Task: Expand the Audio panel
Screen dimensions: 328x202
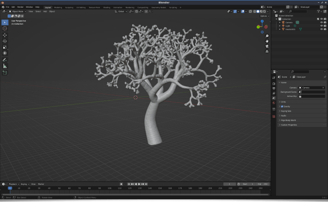Action: (x=302, y=116)
